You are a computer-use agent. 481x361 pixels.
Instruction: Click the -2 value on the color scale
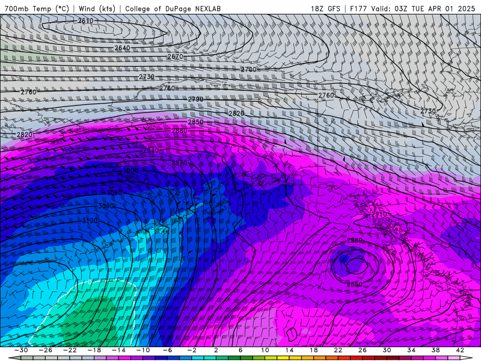[192, 350]
